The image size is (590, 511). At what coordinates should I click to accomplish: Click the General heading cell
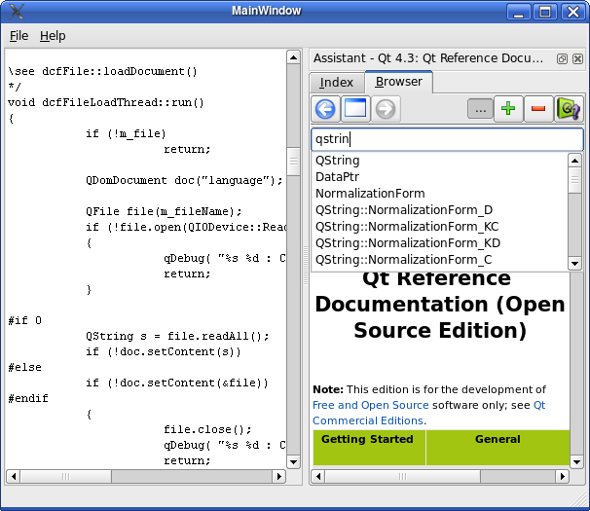click(498, 448)
